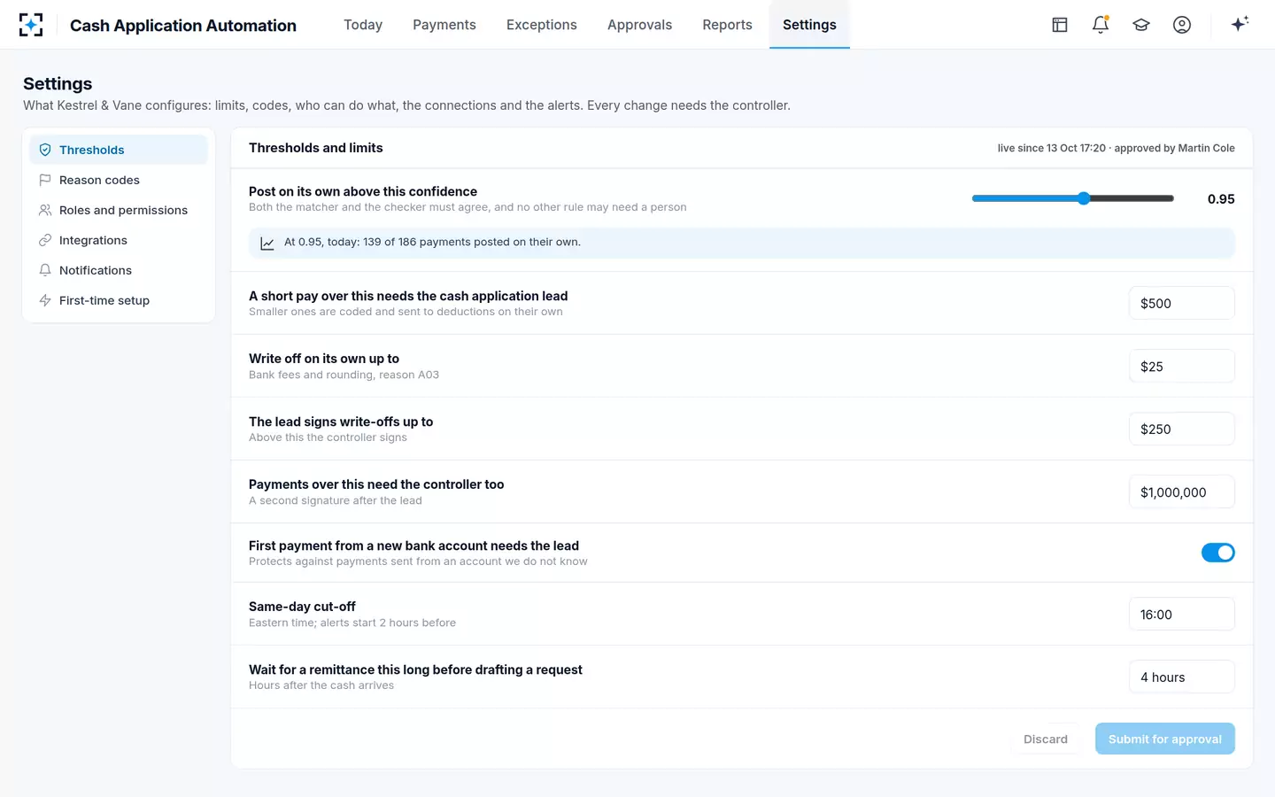
Task: Toggle first payment from new bank account switch
Action: pos(1217,553)
